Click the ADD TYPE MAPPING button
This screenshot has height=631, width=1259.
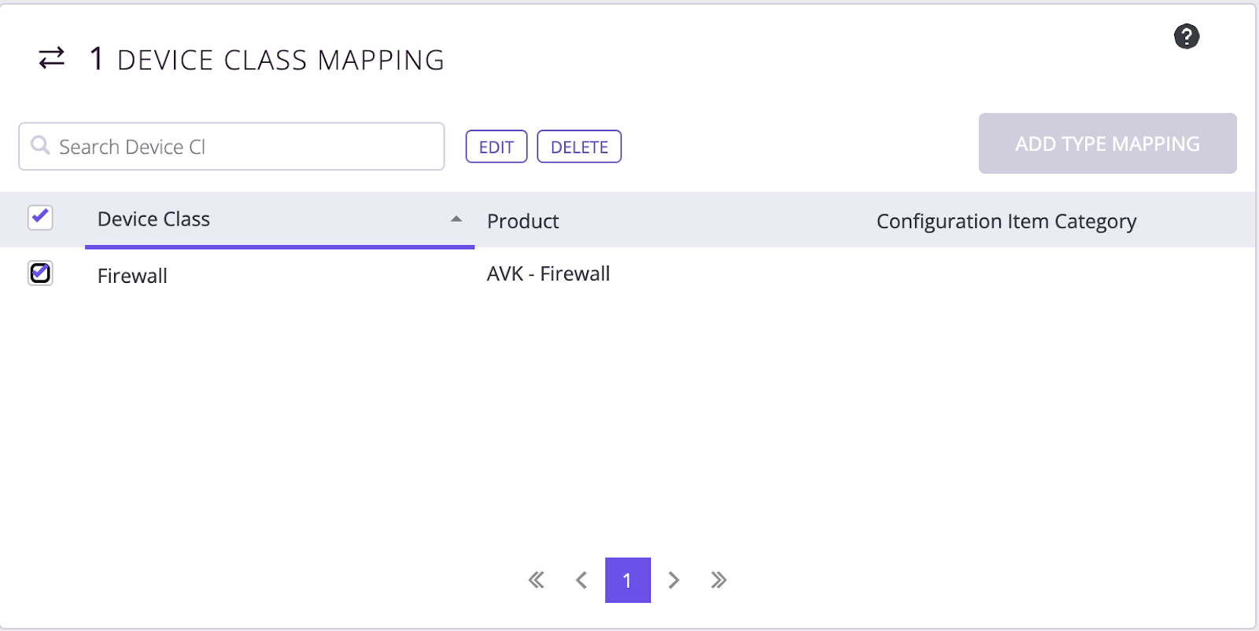click(1108, 144)
